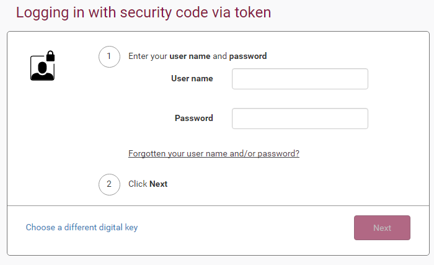Click the step 1 circle marker
Screen dimensions: 434x265
pos(109,56)
